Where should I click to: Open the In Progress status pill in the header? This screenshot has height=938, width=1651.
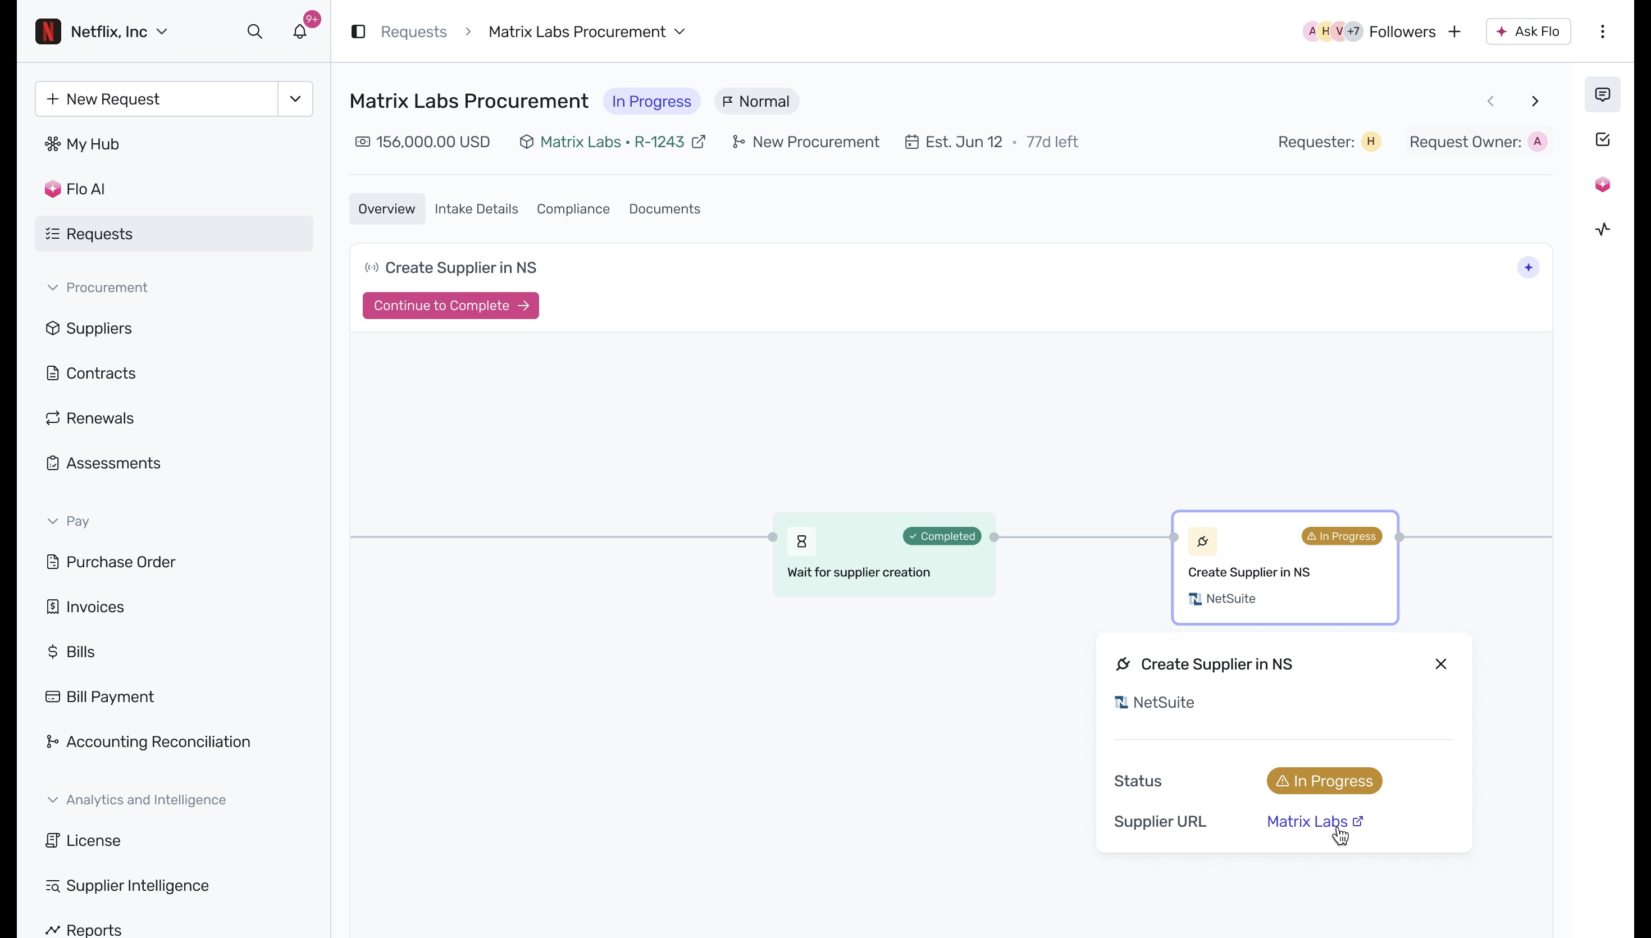[x=651, y=101]
